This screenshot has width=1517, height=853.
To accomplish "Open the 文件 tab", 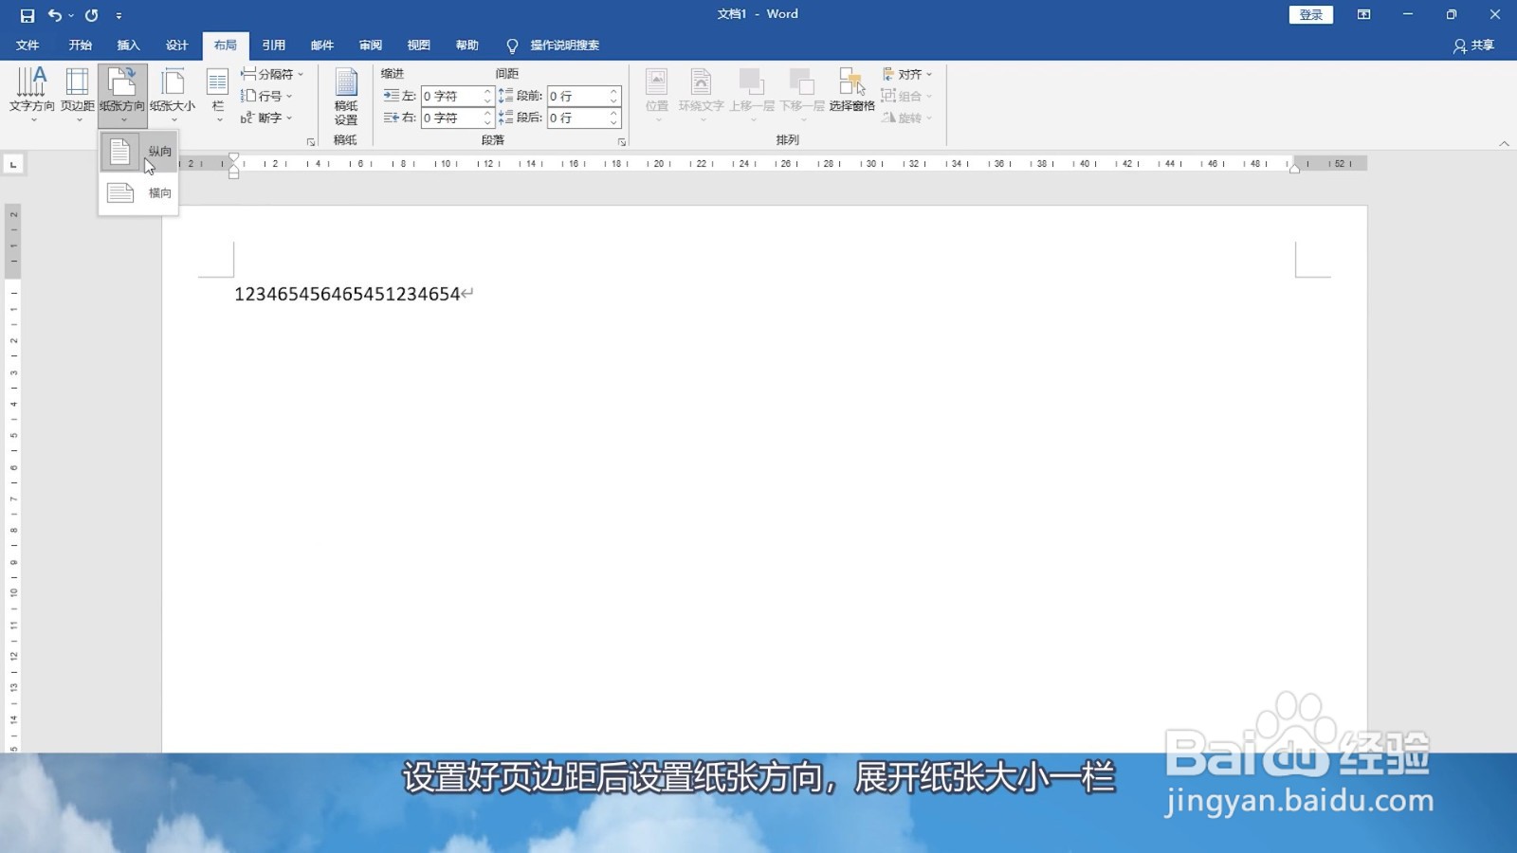I will (27, 45).
